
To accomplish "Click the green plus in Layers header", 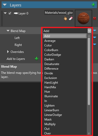I will tap(93, 5).
